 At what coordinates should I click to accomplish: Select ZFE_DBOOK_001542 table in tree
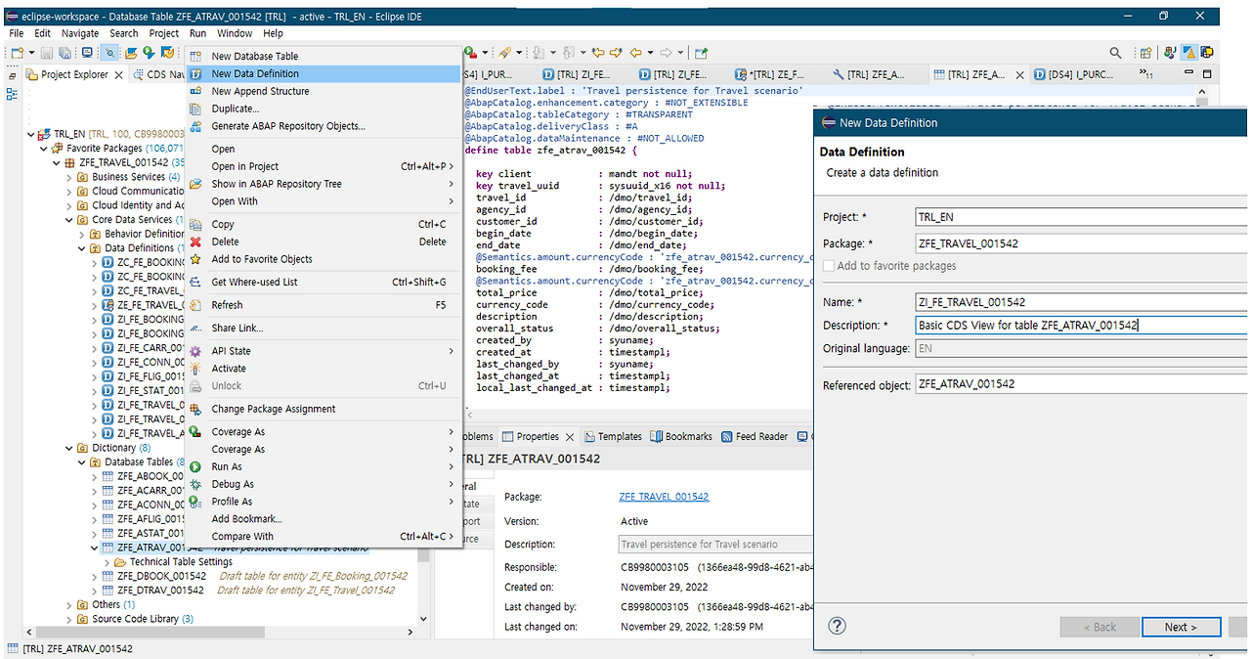click(161, 577)
